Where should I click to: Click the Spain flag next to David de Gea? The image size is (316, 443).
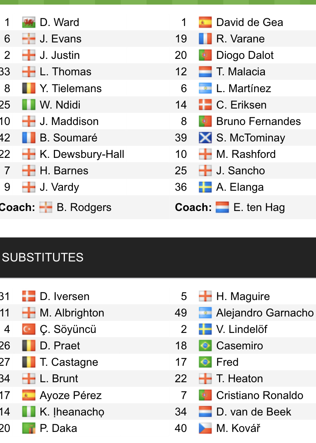205,23
